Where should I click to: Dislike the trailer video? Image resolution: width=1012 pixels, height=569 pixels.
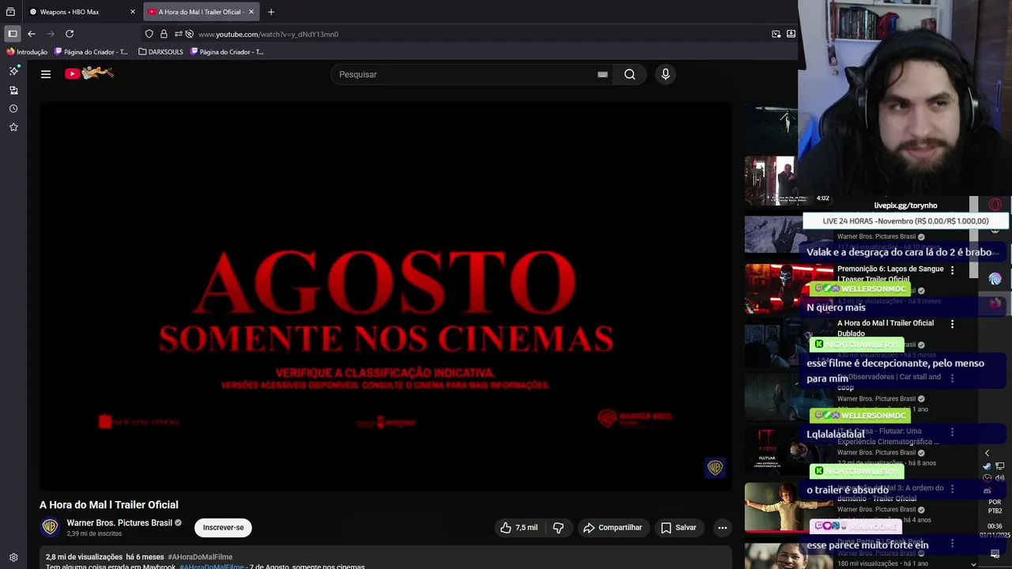point(558,527)
